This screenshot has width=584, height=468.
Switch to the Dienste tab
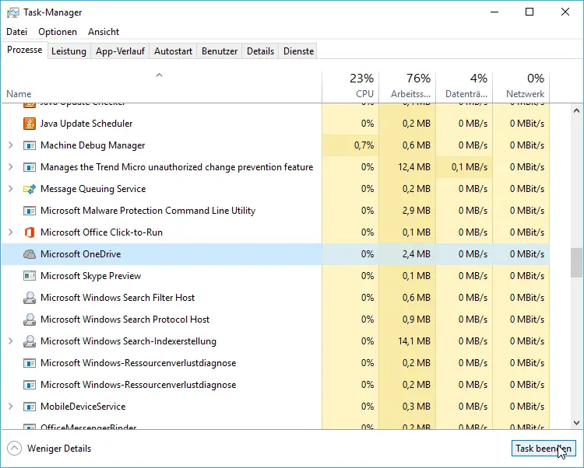(299, 51)
